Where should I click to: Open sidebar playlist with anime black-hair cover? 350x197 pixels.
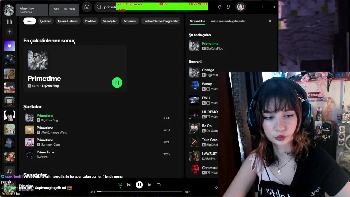click(10, 115)
